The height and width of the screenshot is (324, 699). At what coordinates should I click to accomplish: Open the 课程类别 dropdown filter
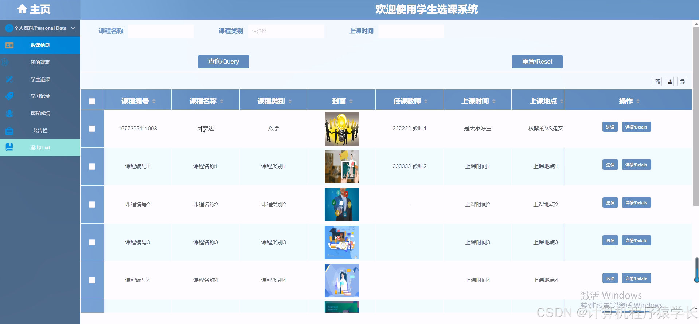(x=286, y=31)
